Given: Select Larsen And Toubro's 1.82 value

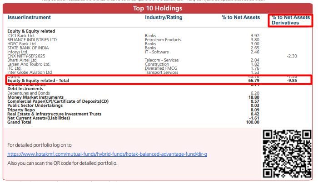Looking at the screenshot, I should point(255,64).
